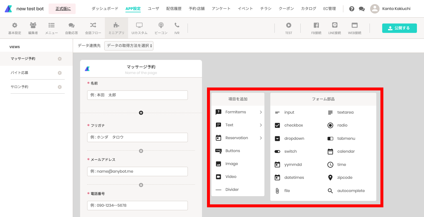The height and width of the screenshot is (217, 424).
Task: Click the メールアドレス input field
Action: [x=138, y=171]
